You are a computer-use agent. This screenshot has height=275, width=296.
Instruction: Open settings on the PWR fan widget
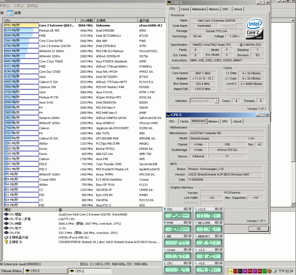[x=185, y=223]
